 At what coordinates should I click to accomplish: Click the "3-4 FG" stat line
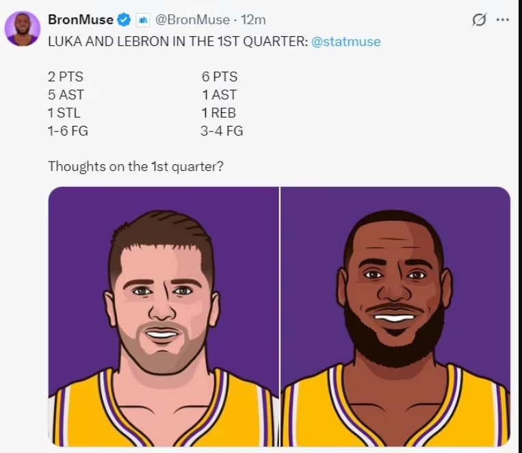click(x=222, y=131)
